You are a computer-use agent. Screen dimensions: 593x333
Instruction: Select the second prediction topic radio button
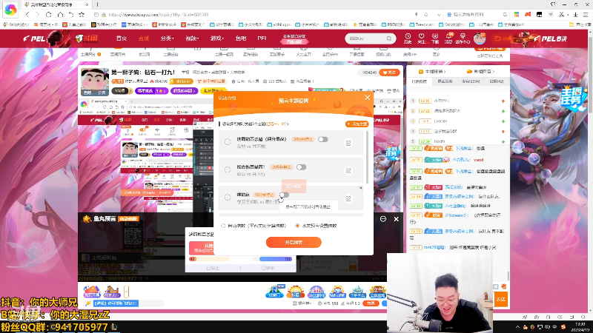[228, 169]
